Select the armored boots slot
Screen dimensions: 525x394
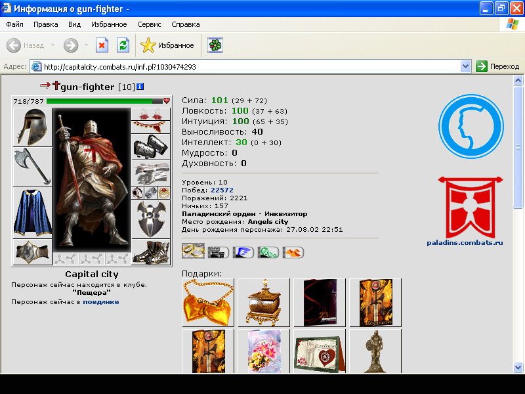(151, 252)
